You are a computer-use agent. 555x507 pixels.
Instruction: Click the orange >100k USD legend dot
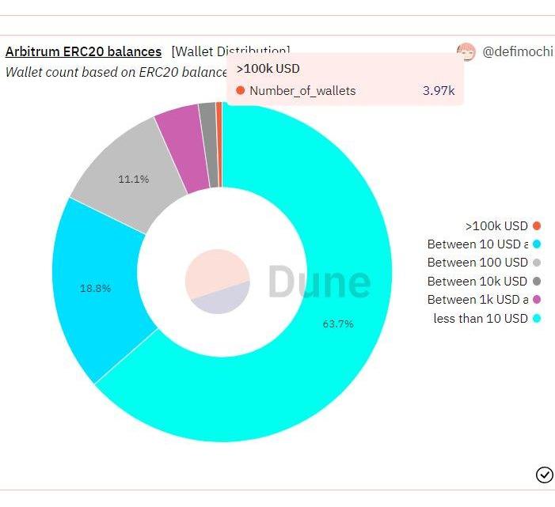(x=537, y=226)
